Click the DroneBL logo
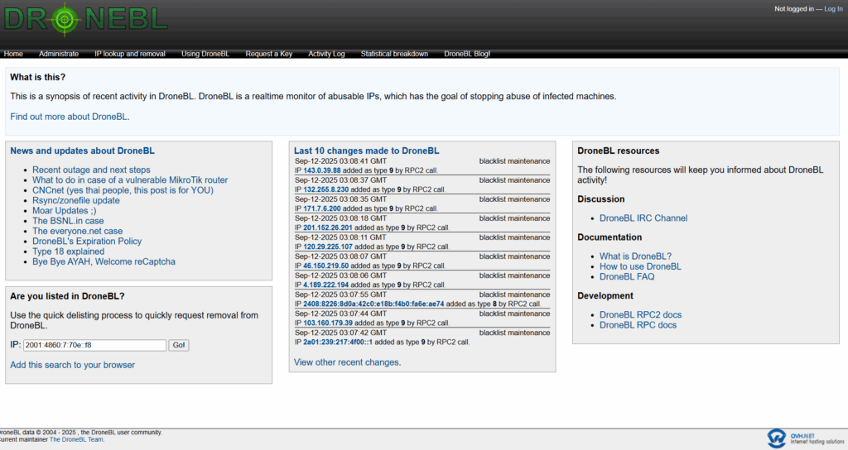 85,20
